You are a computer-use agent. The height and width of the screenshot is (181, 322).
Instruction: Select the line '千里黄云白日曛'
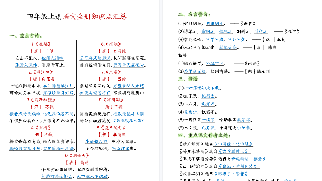point(57,169)
